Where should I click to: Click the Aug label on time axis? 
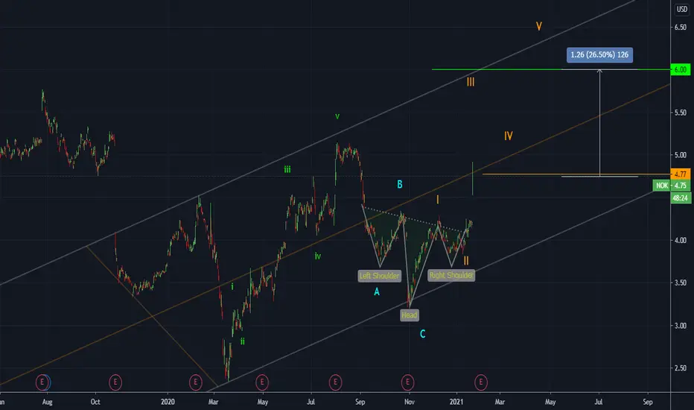pyautogui.click(x=47, y=402)
